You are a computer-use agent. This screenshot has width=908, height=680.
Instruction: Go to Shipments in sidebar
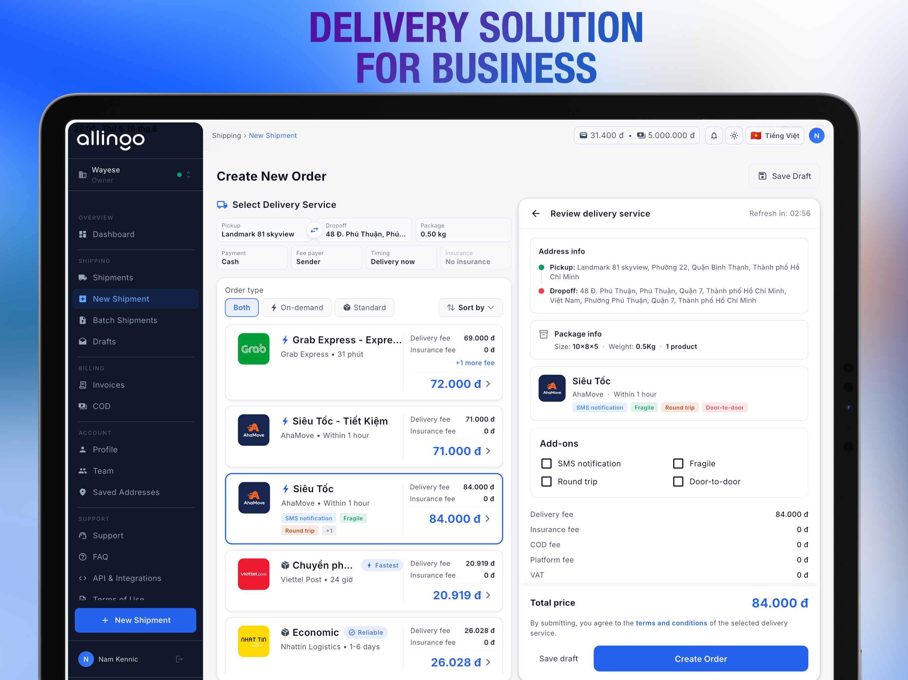pyautogui.click(x=136, y=278)
